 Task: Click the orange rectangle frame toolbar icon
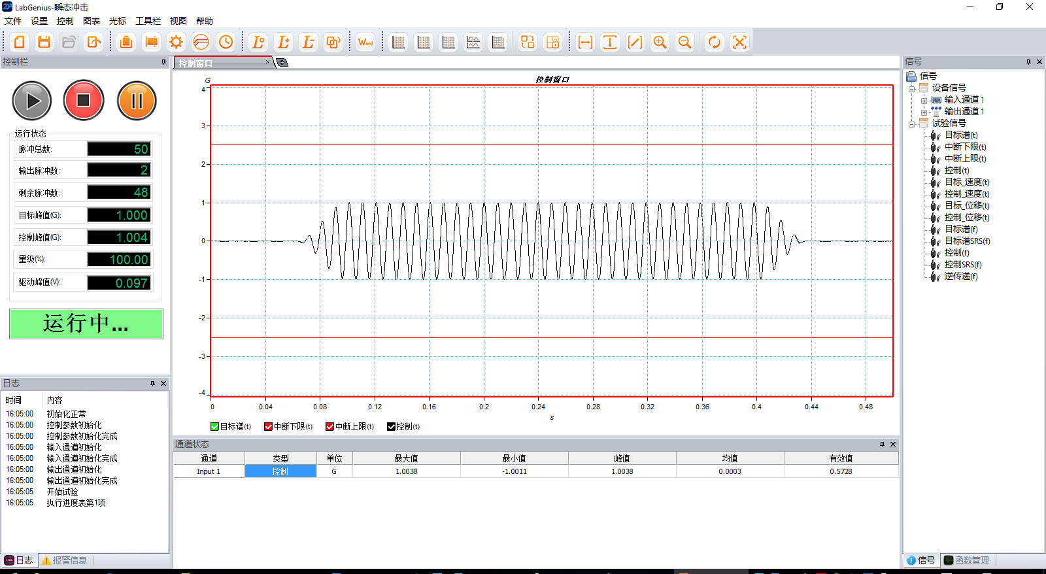152,42
